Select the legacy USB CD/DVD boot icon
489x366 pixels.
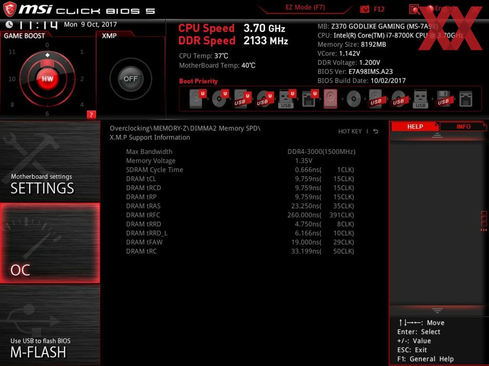pos(398,99)
